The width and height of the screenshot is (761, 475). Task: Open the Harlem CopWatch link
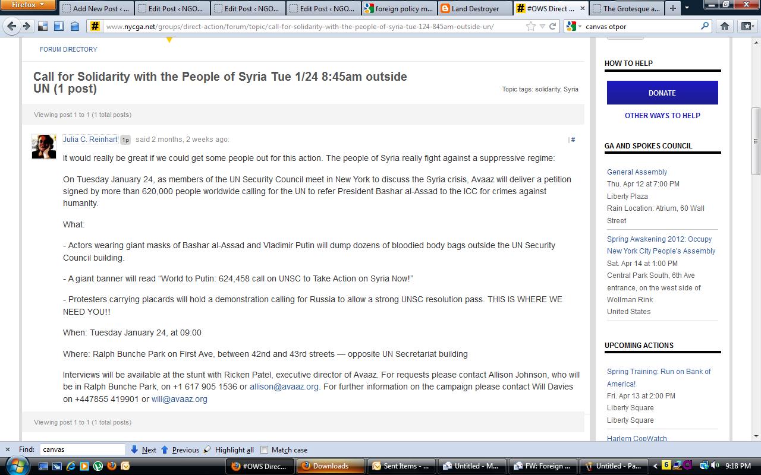(x=637, y=439)
